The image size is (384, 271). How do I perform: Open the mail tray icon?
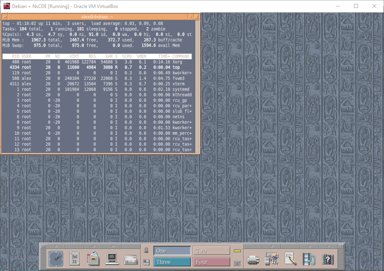coord(131,259)
